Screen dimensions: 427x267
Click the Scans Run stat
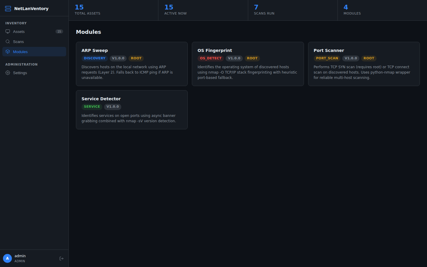293,10
